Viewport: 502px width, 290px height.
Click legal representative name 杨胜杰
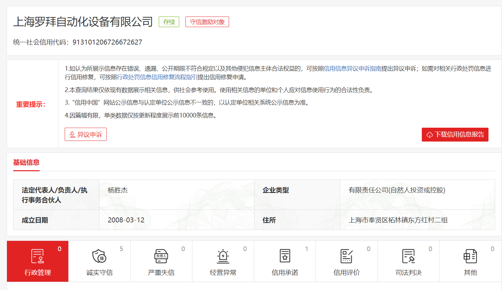click(x=117, y=190)
